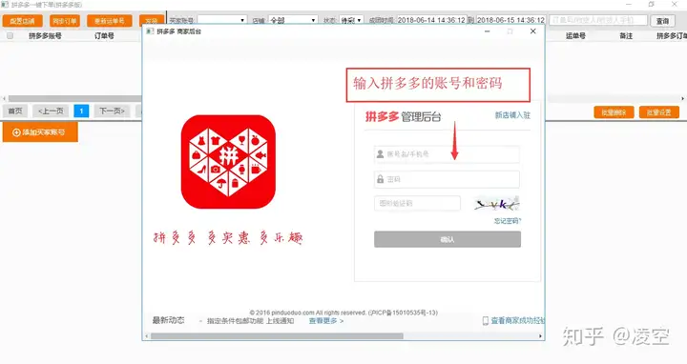
Task: Close the 拼多多 商家后台 dialog
Action: click(532, 31)
